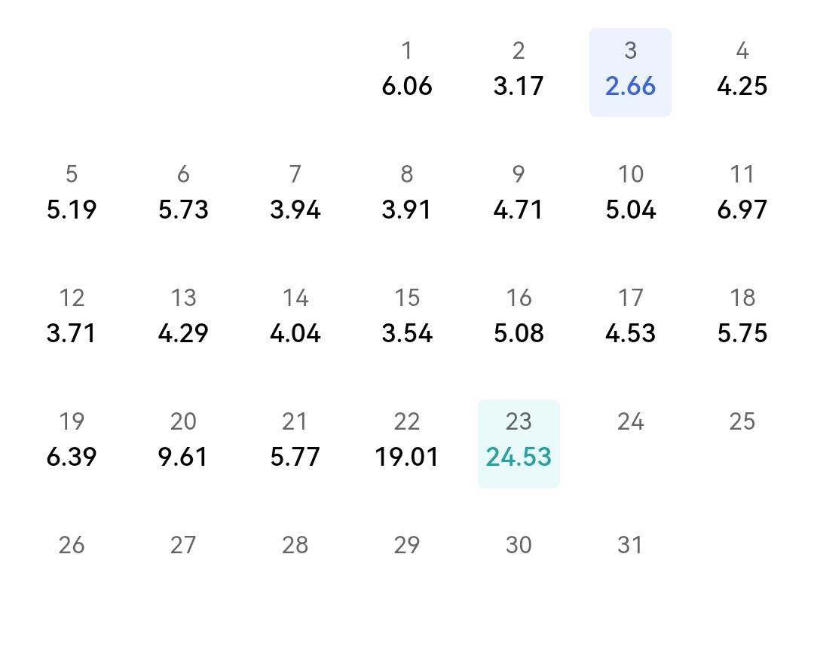This screenshot has width=814, height=652.
Task: Select day 14 with value 4.04
Action: [x=295, y=317]
